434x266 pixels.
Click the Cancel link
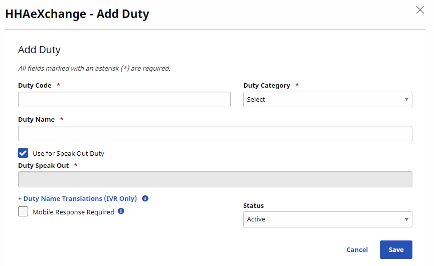pos(357,249)
